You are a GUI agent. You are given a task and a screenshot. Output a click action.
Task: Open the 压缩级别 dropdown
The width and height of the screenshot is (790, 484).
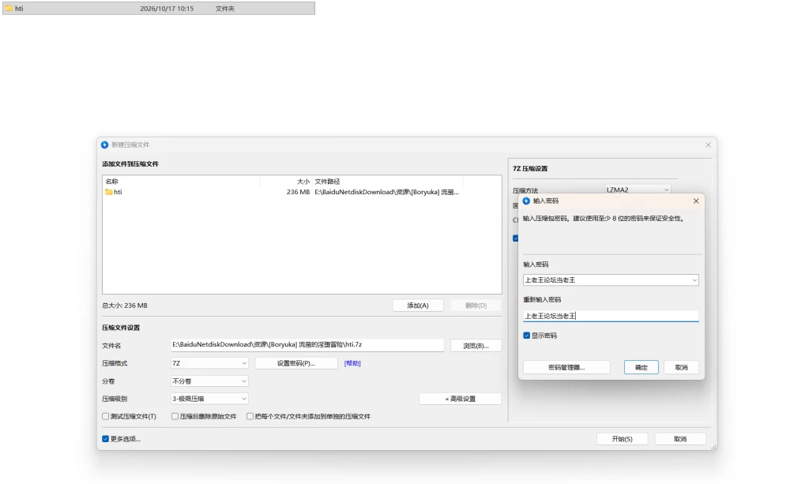pyautogui.click(x=209, y=399)
